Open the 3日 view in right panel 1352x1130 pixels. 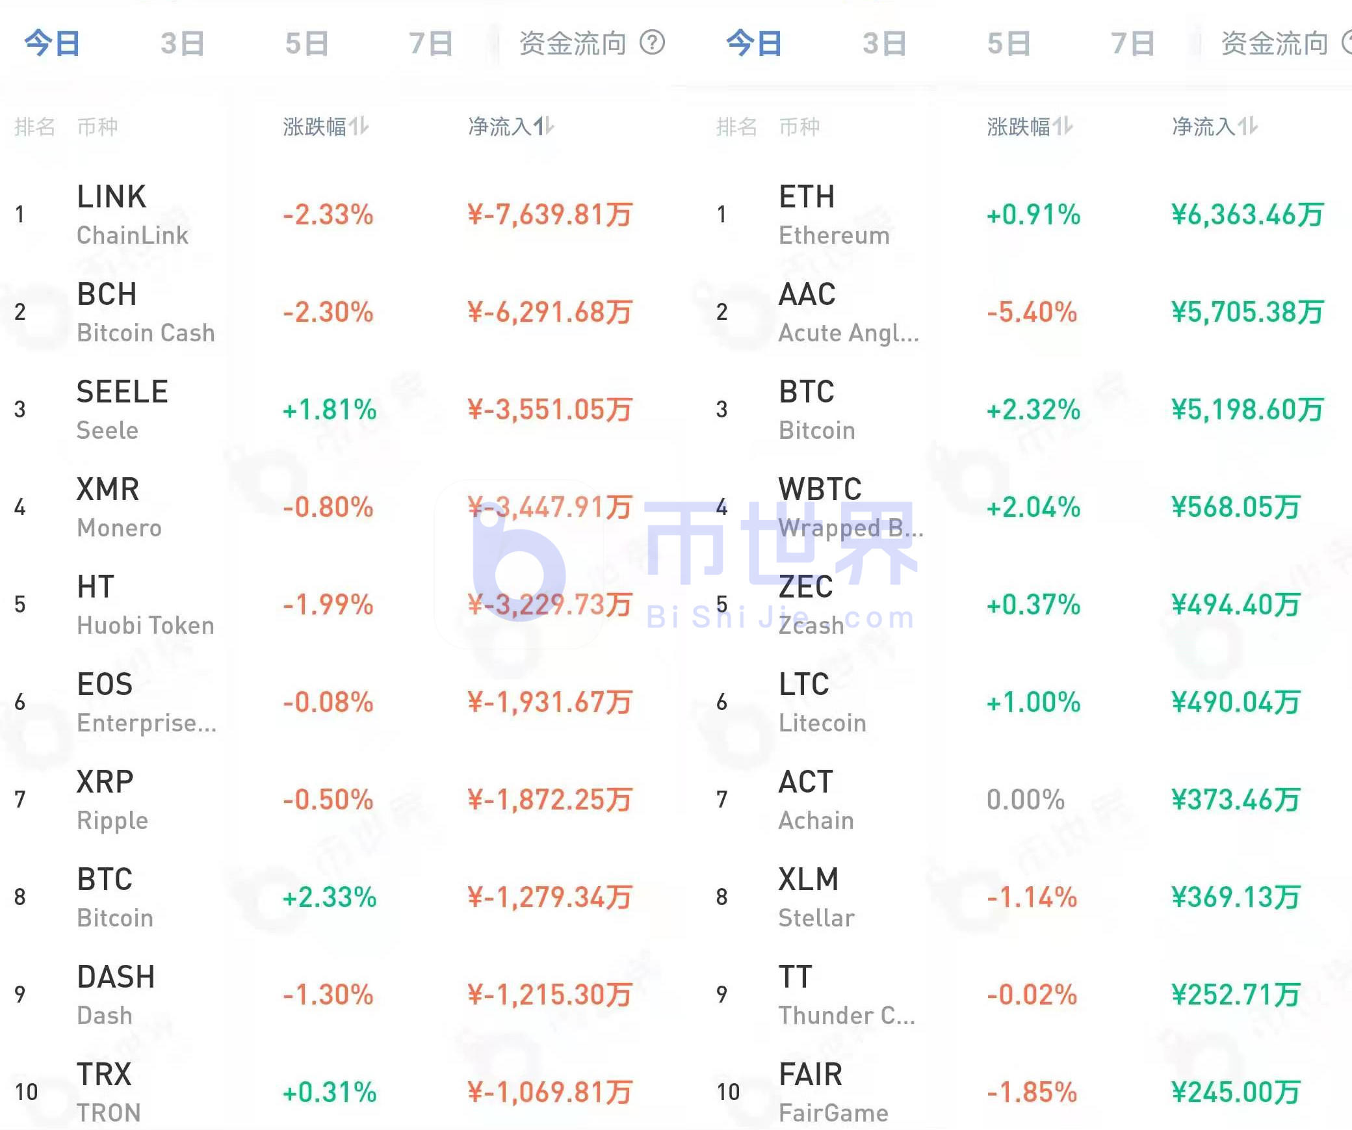[884, 43]
